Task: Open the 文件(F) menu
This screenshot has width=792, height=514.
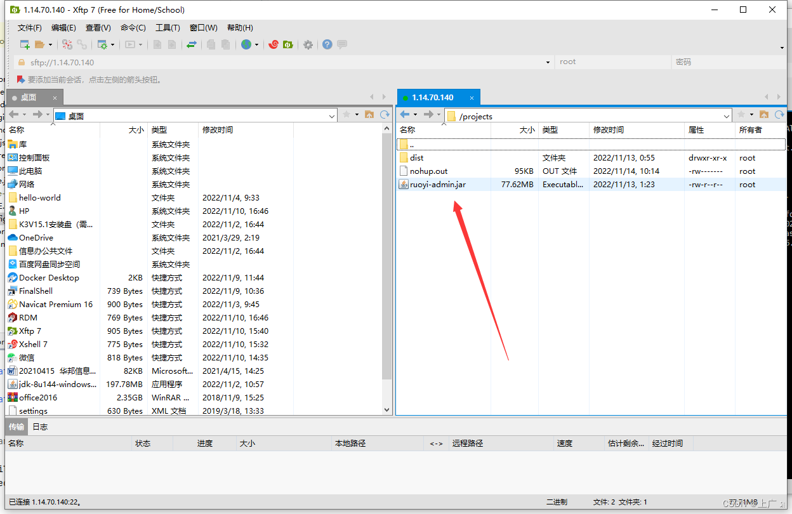Action: click(x=30, y=28)
